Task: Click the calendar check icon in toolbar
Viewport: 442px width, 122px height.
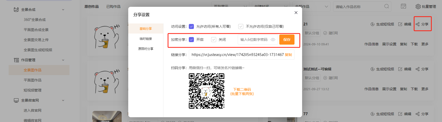Action: (x=403, y=6)
